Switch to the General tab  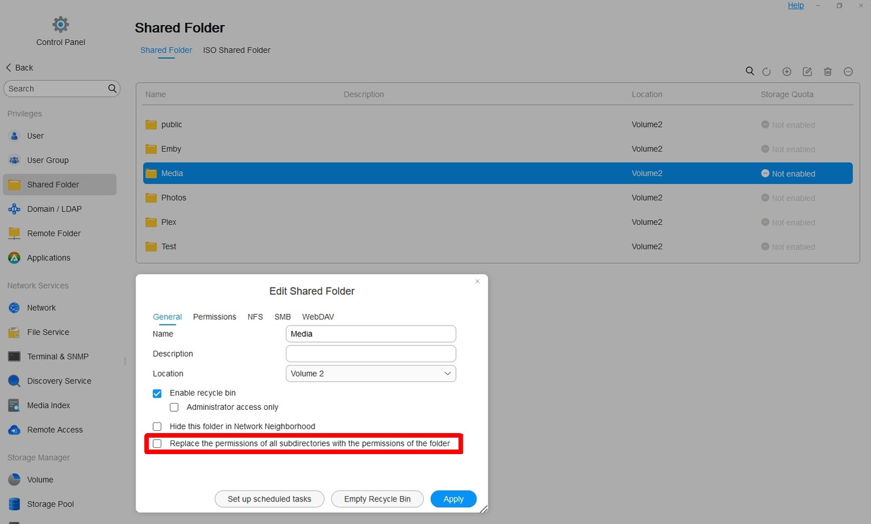pos(167,317)
